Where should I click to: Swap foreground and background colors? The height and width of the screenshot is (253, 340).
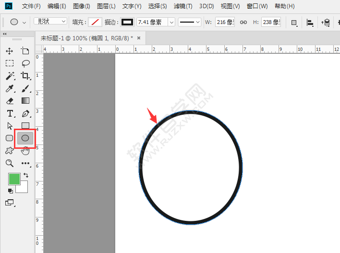point(26,175)
